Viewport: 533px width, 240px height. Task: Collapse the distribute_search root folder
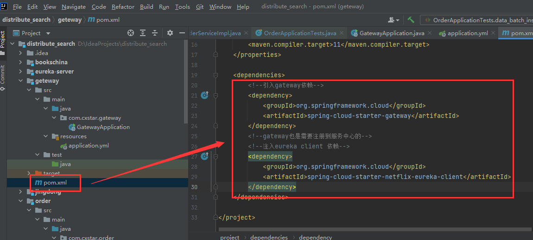[13, 44]
